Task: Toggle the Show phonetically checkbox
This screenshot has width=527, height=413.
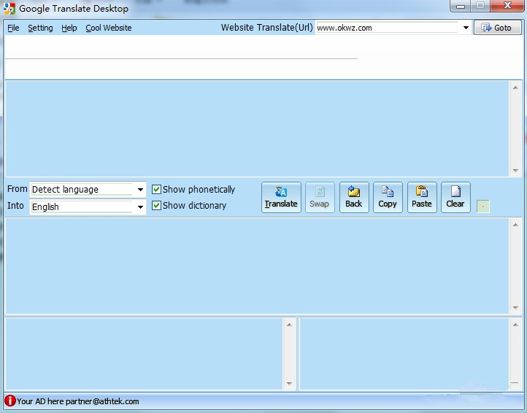Action: [x=156, y=190]
